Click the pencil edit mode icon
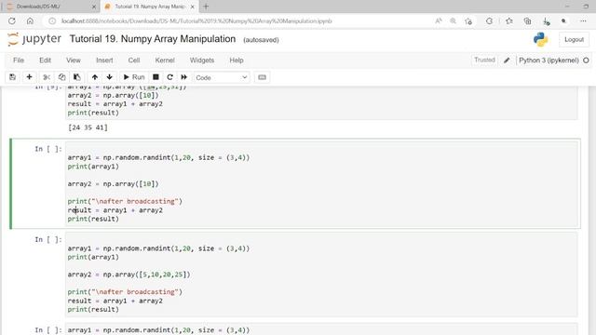Screen dimensions: 596x335 click(507, 60)
